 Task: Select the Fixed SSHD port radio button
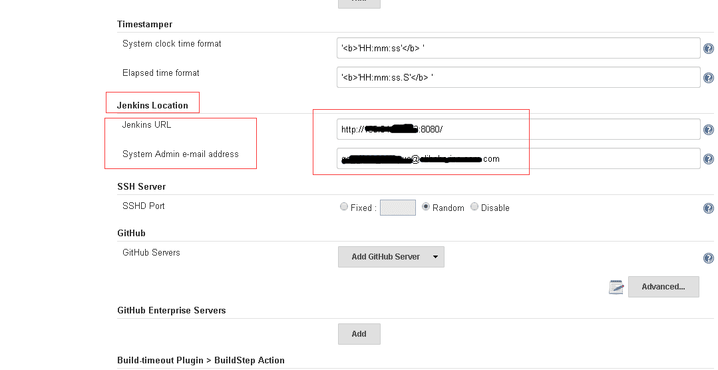pyautogui.click(x=344, y=207)
